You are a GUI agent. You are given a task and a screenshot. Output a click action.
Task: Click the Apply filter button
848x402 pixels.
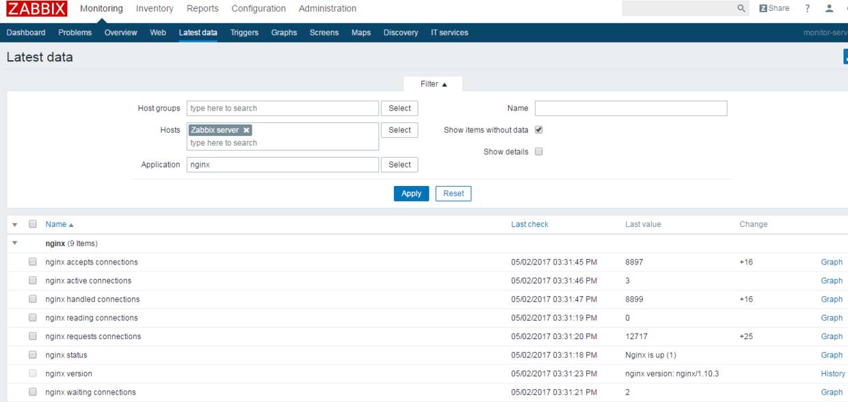click(x=412, y=193)
